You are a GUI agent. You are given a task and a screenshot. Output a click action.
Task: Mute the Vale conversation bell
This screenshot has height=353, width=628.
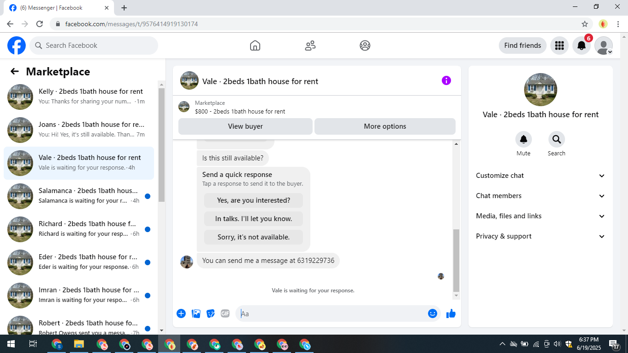pyautogui.click(x=524, y=139)
